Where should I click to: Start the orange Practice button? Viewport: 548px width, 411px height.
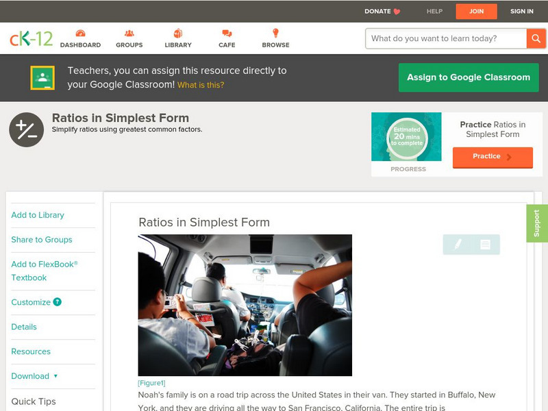tap(492, 157)
